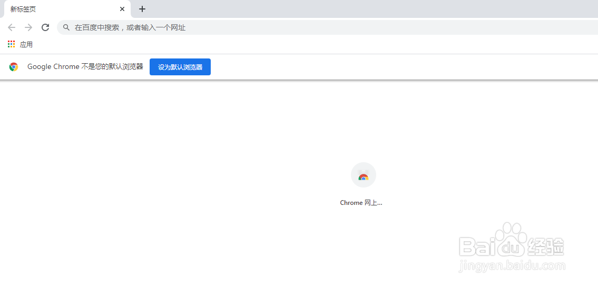Select the 新标签页 tab
This screenshot has height=286, width=598.
(67, 9)
